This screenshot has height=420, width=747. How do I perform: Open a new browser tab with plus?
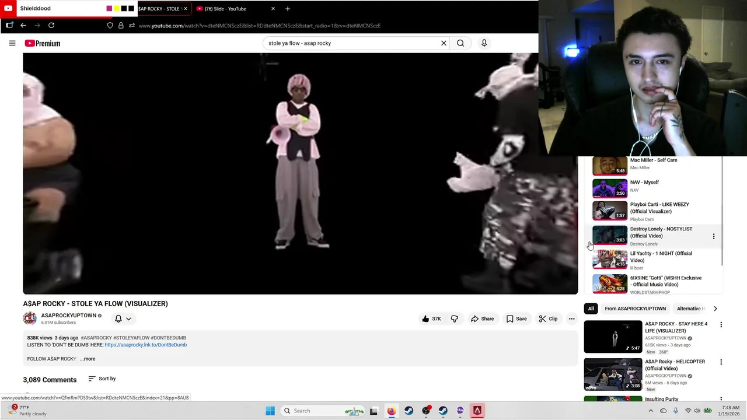pyautogui.click(x=287, y=9)
